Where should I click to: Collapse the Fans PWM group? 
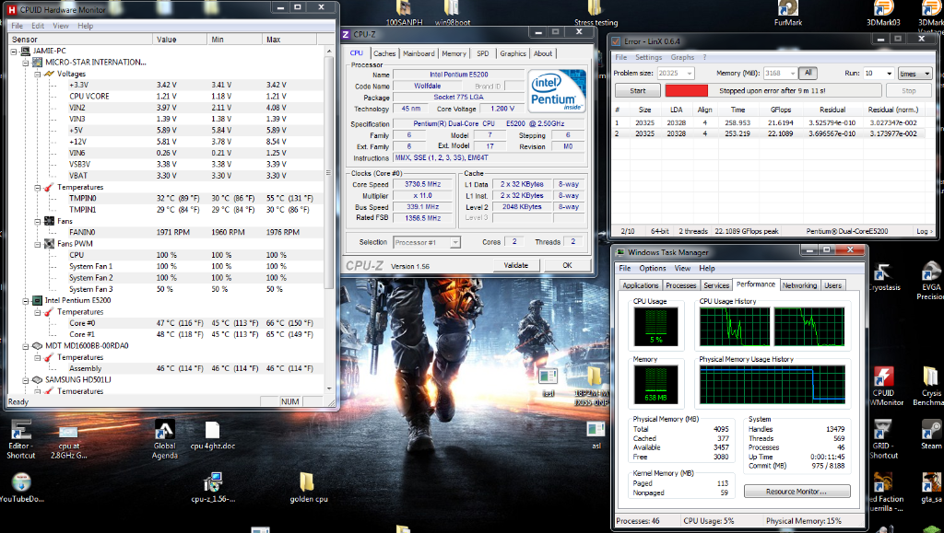click(x=37, y=244)
